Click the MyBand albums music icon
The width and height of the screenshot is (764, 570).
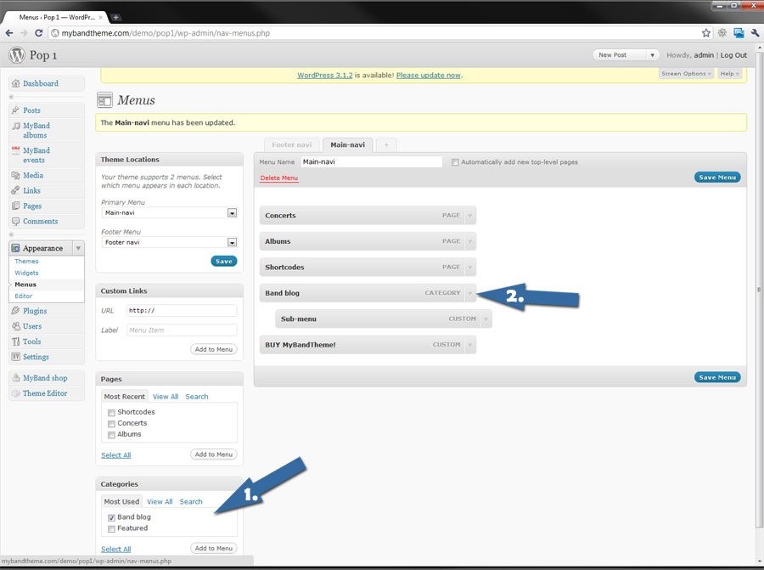coord(15,126)
